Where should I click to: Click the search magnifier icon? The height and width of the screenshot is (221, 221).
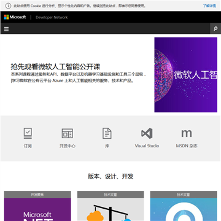tap(215, 29)
